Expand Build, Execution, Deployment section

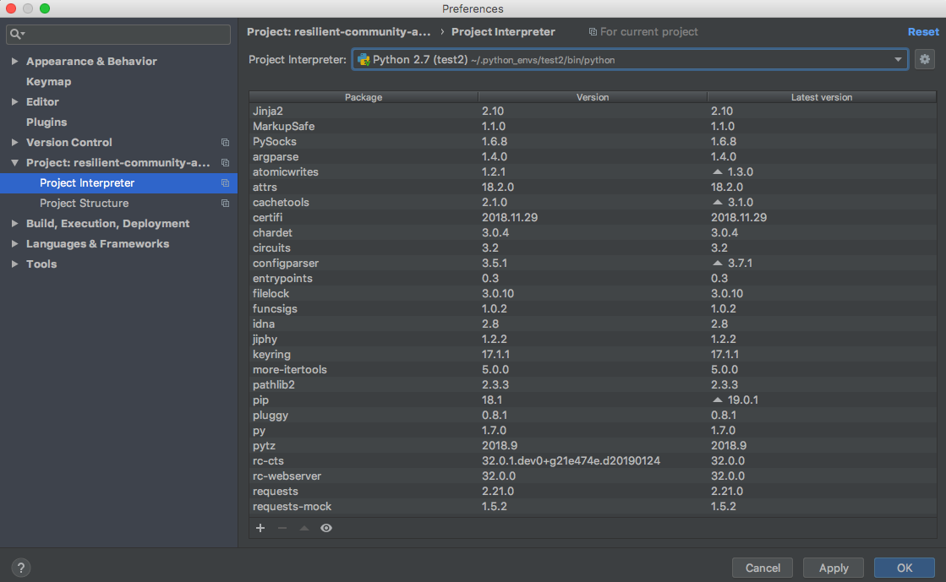click(14, 223)
